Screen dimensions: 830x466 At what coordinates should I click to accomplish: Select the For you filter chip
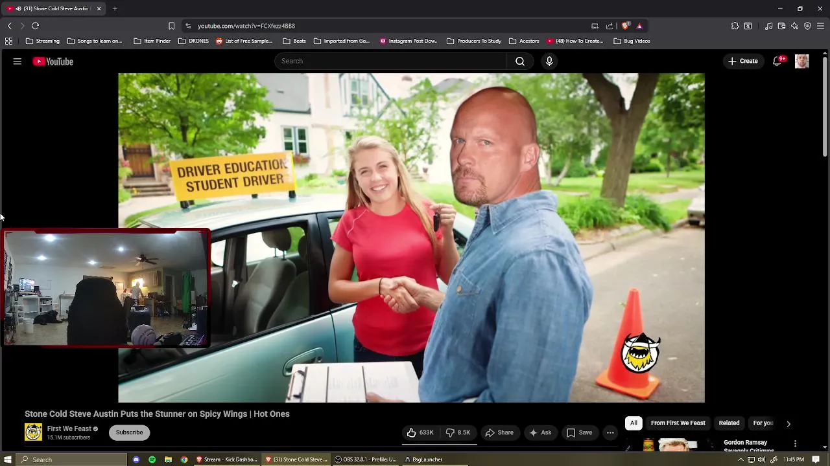[x=763, y=423]
